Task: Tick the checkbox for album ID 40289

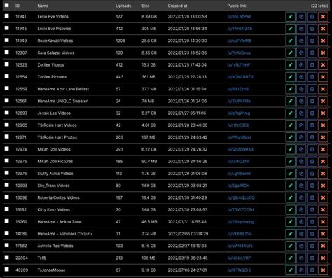Action: click(x=7, y=270)
